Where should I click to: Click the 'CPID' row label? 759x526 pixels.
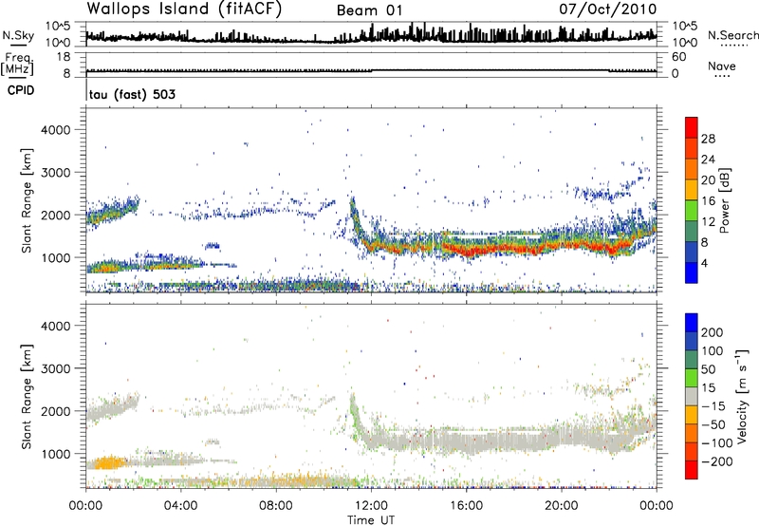(x=21, y=90)
